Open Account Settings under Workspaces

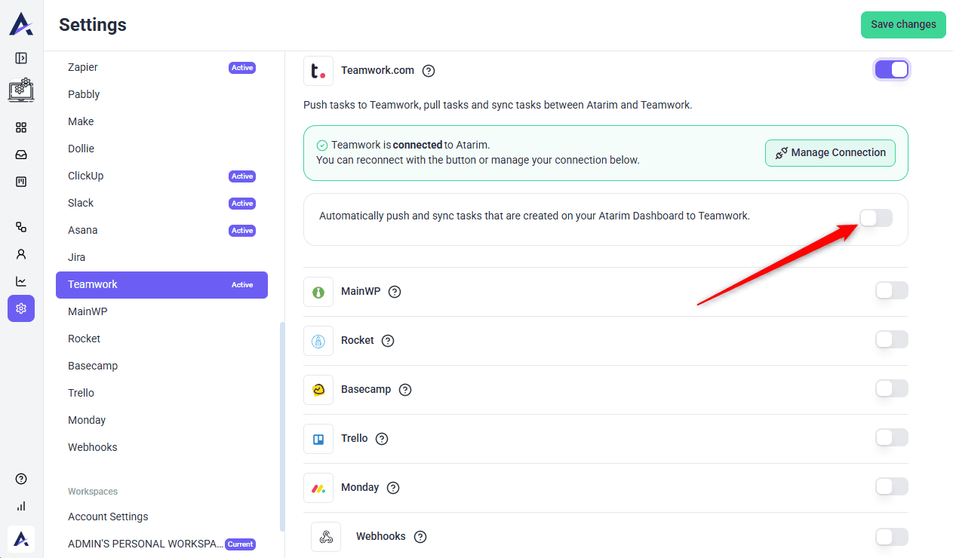(161, 517)
